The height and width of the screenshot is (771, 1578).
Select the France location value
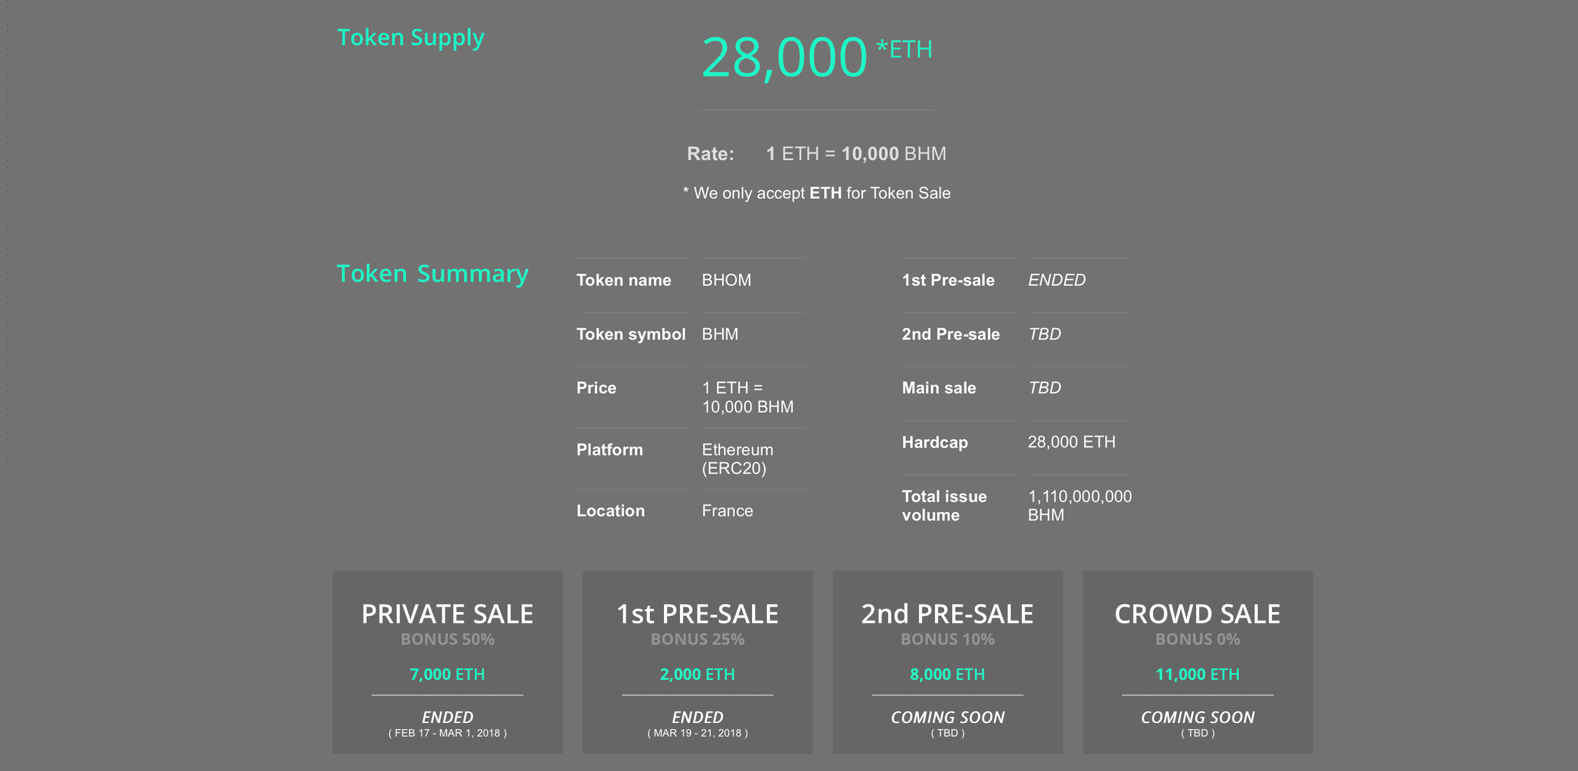click(x=727, y=511)
